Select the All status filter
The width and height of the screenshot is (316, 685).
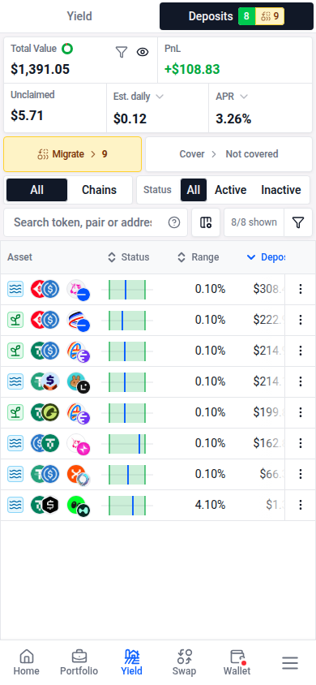[x=194, y=190]
